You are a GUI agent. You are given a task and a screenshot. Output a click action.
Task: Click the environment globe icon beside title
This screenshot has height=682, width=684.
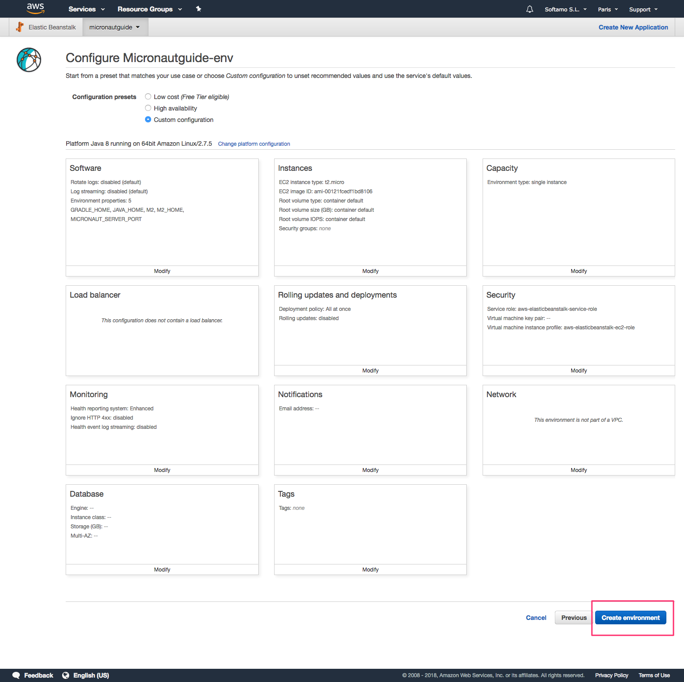(29, 60)
